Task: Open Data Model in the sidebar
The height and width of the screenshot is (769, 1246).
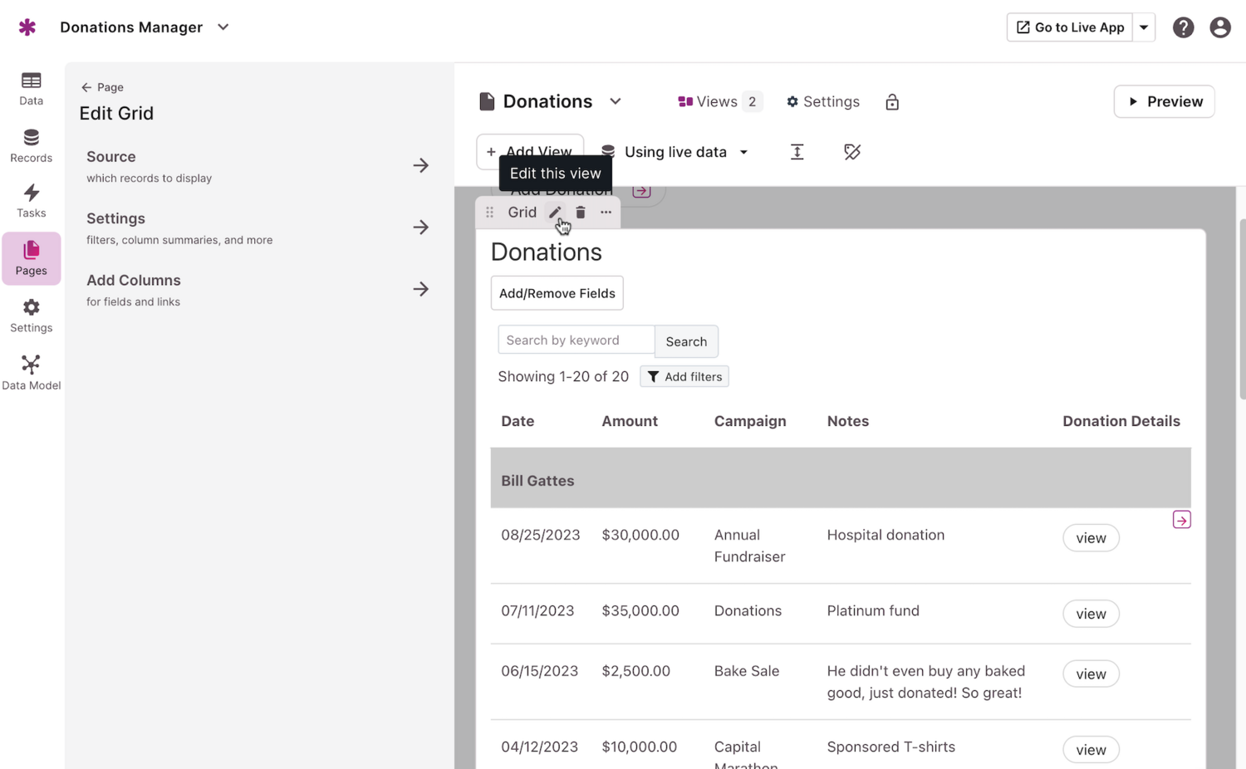Action: pyautogui.click(x=31, y=373)
